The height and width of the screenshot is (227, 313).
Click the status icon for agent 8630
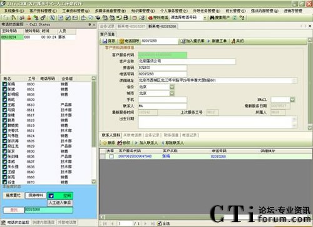tap(4, 151)
